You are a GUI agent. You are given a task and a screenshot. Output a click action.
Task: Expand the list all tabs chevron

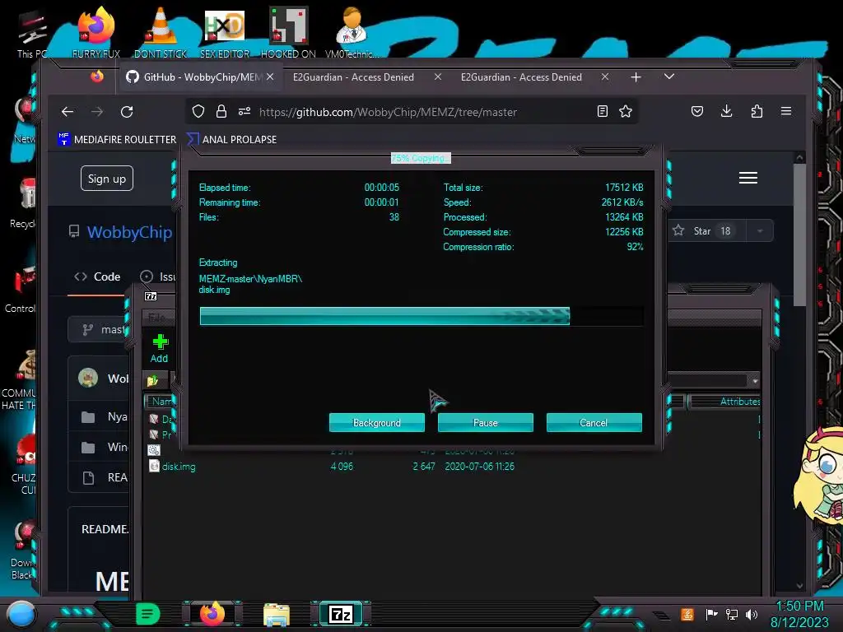point(668,77)
